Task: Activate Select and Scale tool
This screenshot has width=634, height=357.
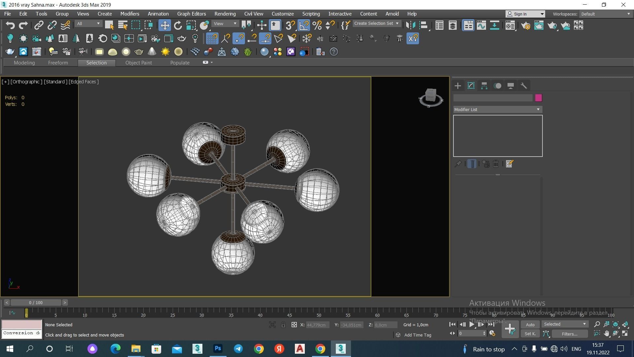Action: (191, 25)
